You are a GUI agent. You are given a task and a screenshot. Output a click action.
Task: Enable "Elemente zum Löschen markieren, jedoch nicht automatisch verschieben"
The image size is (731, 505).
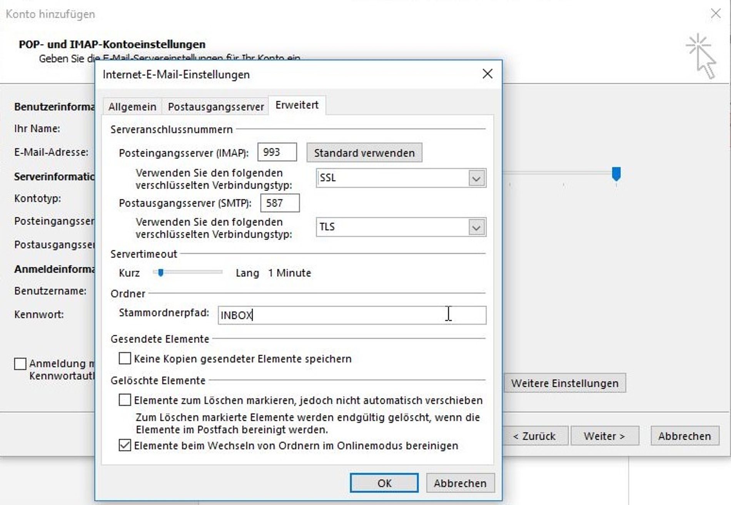click(124, 400)
